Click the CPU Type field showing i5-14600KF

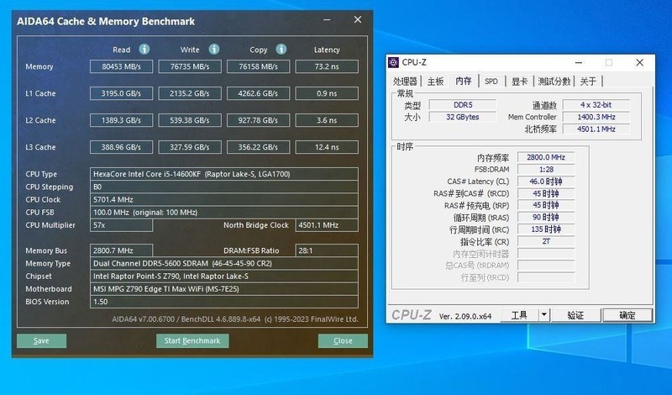point(224,174)
